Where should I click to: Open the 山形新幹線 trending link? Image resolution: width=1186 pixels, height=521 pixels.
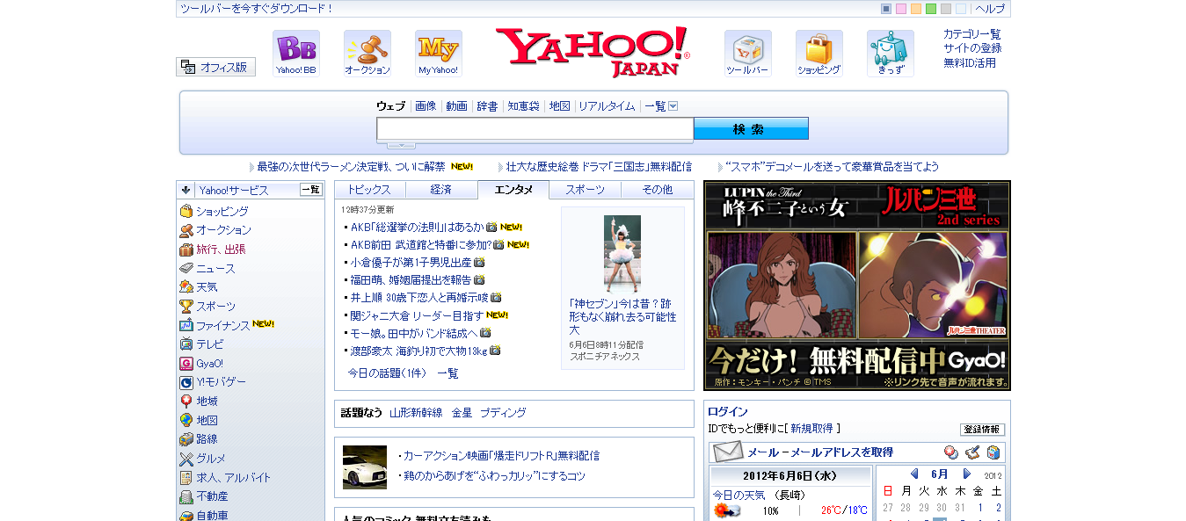416,413
